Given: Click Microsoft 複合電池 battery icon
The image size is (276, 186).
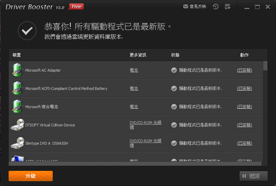Looking at the screenshot, I should click(17, 106).
